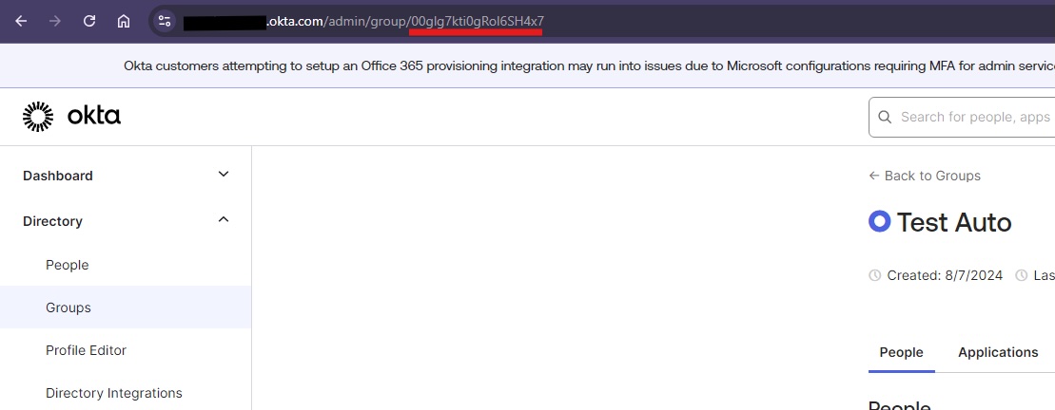Click the magnifier icon in search box
Viewport: 1055px width, 410px height.
885,117
